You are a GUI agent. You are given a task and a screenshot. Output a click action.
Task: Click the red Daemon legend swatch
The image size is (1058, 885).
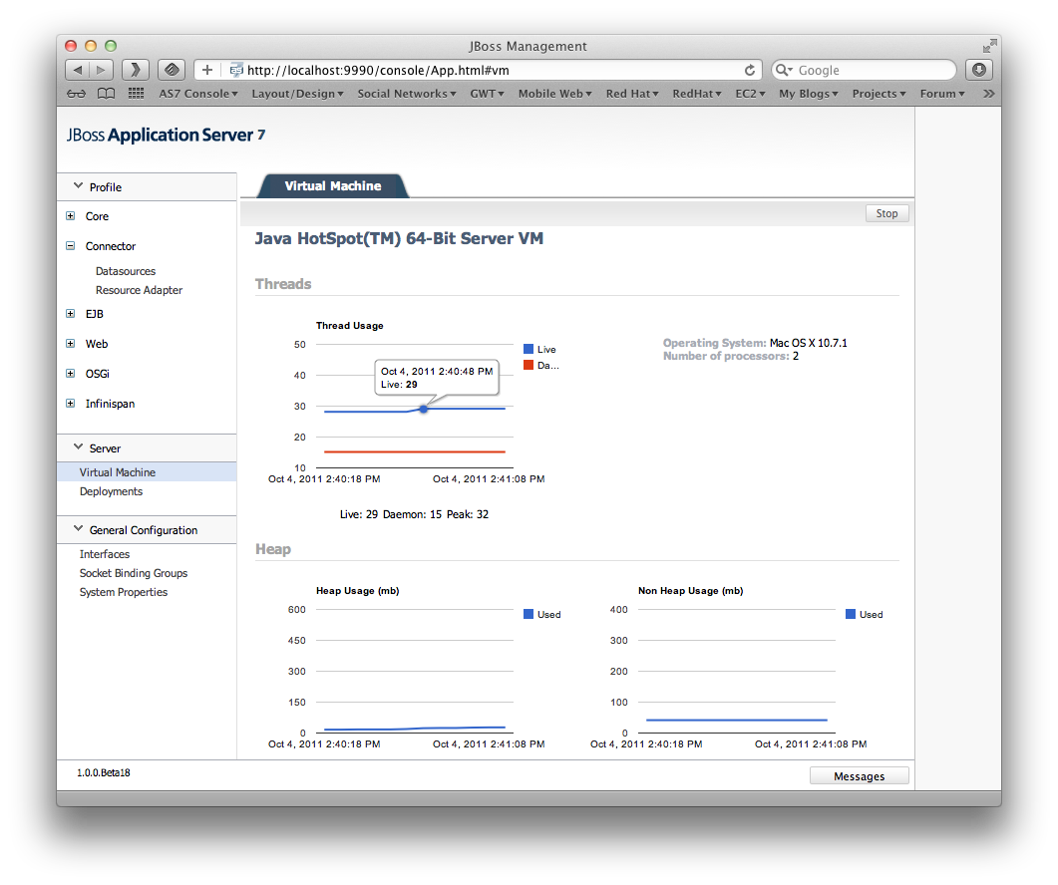click(x=529, y=365)
